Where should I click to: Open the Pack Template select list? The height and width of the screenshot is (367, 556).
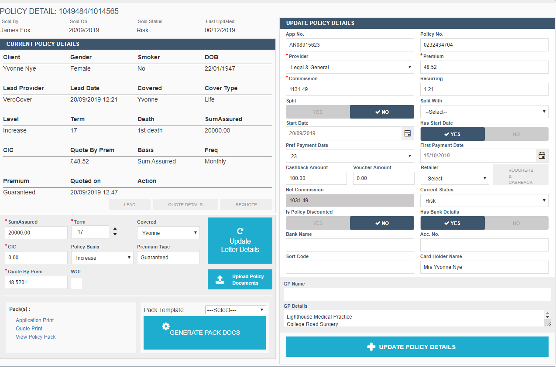[x=235, y=310]
